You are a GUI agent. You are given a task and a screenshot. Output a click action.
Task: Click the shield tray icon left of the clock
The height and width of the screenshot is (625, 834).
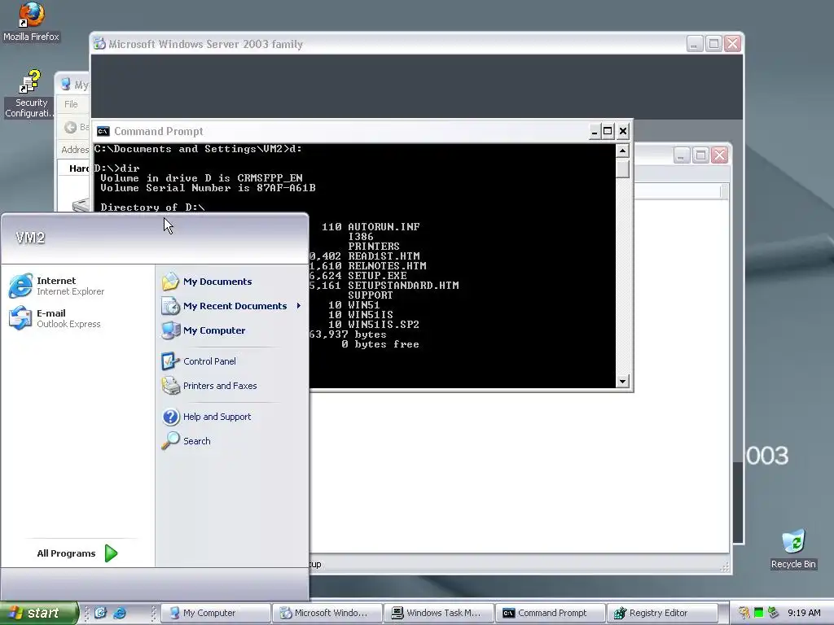744,613
